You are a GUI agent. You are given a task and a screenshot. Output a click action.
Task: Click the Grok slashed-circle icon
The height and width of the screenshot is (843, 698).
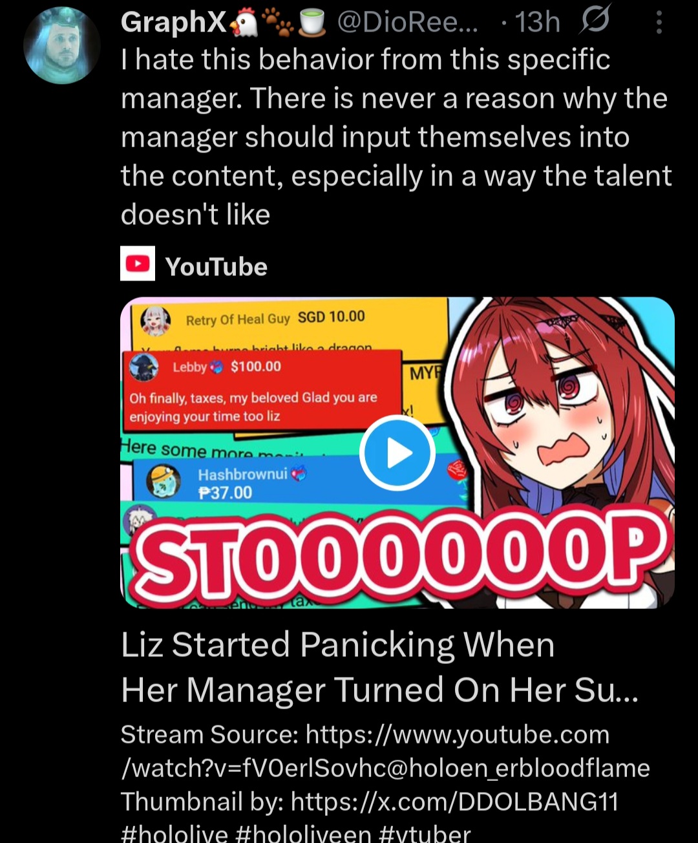[594, 23]
